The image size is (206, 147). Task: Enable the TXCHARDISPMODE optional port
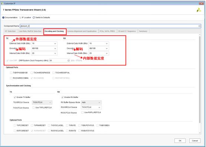32,73
